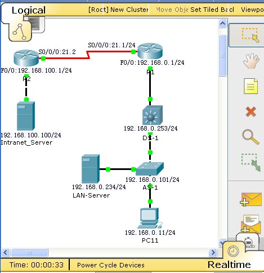Click the 192.168.0.234/24 address label
264x273 pixels.
click(x=99, y=187)
